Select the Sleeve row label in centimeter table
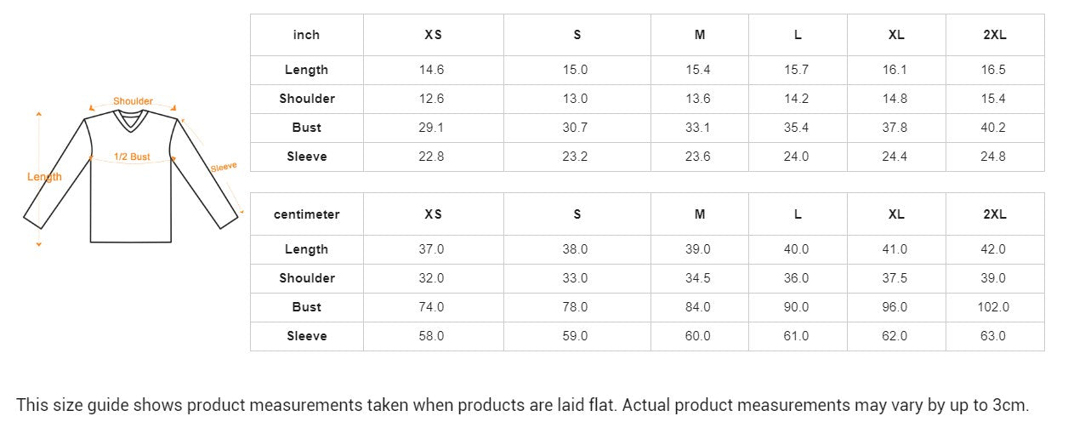 point(306,336)
